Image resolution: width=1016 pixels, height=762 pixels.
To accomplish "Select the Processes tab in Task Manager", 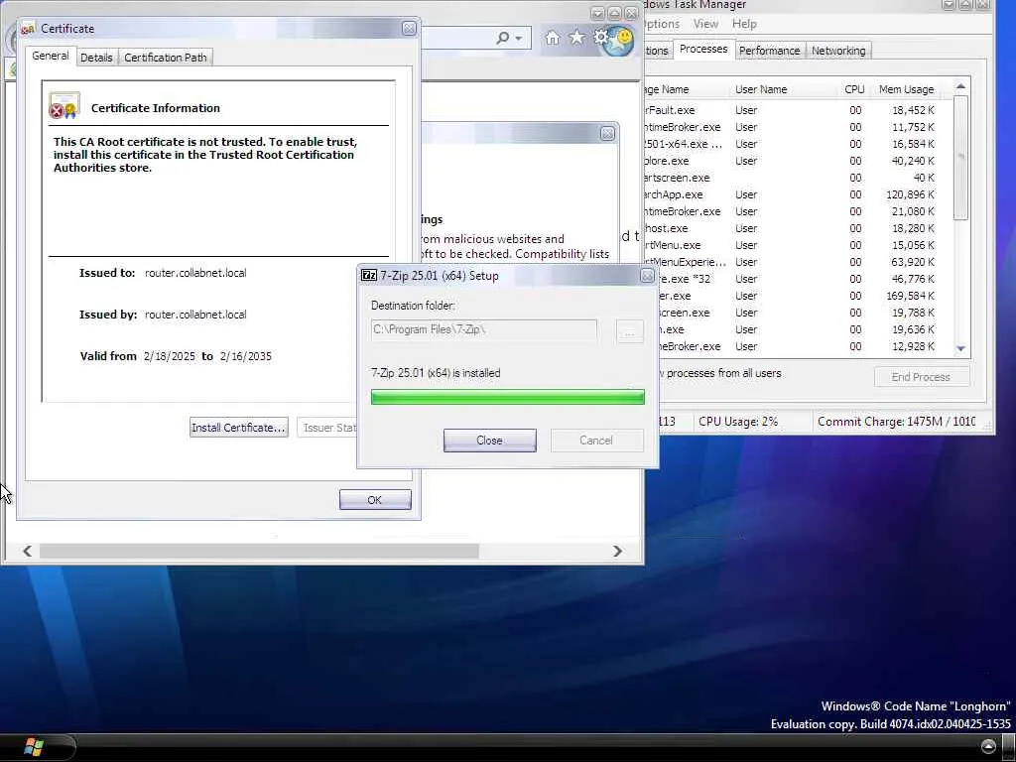I will tap(703, 50).
